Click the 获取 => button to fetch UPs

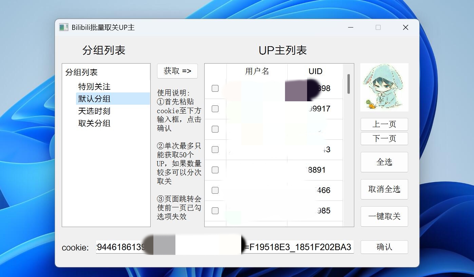[x=177, y=71]
